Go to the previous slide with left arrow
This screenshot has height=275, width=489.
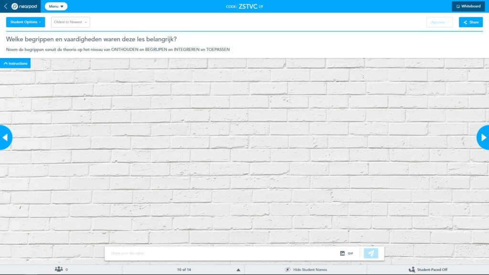pos(5,137)
